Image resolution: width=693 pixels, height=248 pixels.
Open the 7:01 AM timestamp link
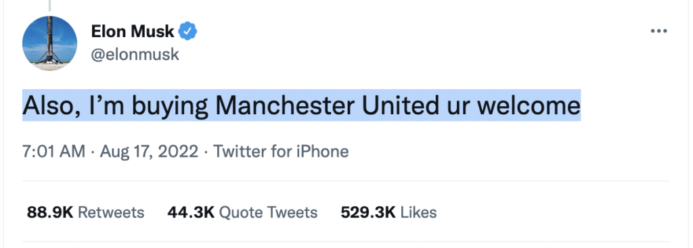(54, 151)
